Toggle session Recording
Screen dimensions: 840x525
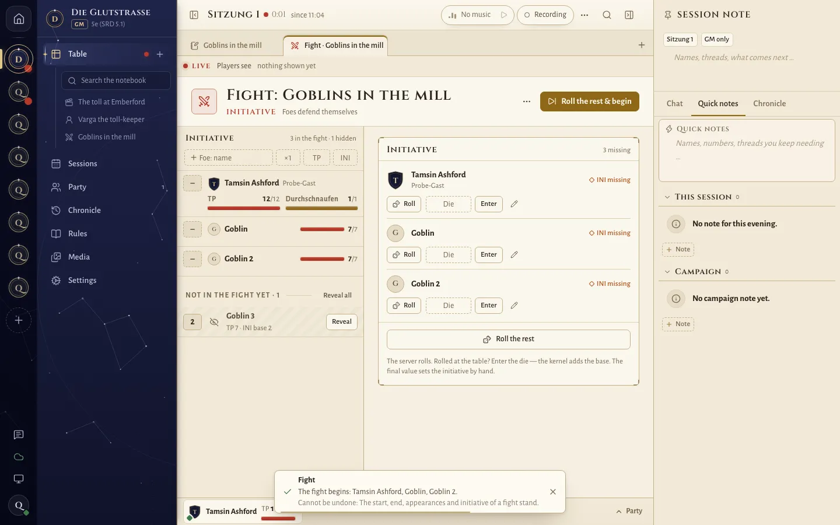coord(545,15)
